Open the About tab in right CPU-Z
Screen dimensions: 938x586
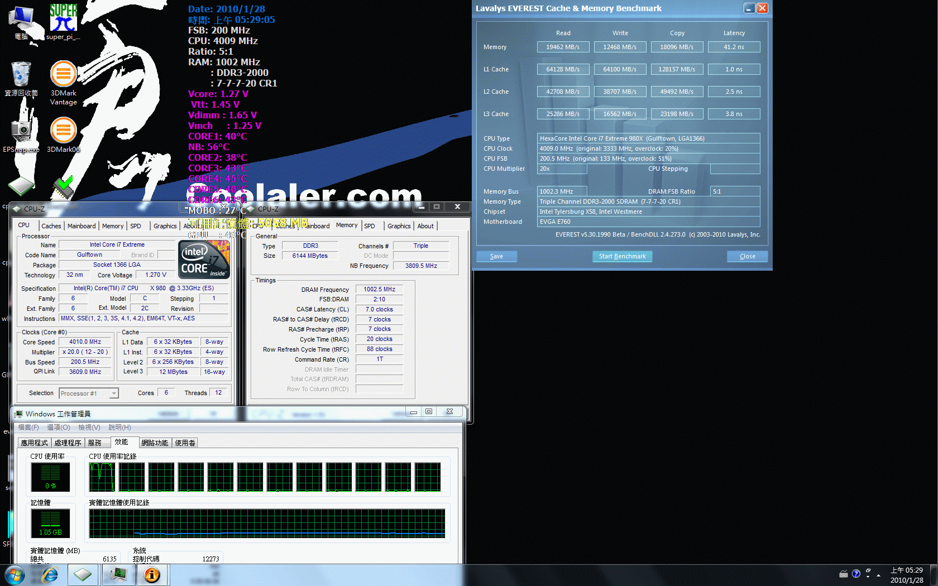point(425,226)
